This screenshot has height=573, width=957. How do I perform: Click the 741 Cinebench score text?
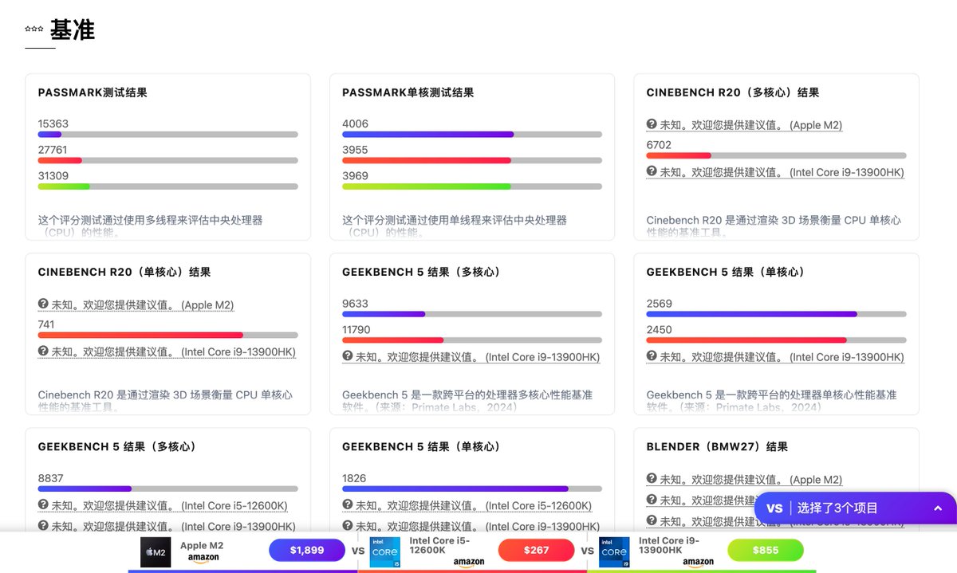point(48,325)
